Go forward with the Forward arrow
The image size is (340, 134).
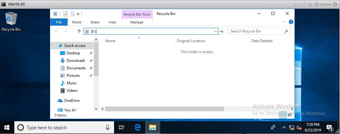[65, 31]
